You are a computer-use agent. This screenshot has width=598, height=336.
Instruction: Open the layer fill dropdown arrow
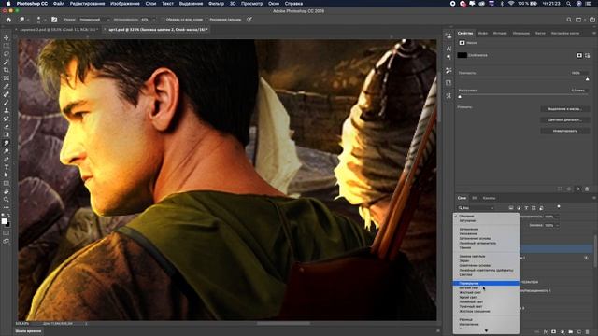tap(557, 225)
